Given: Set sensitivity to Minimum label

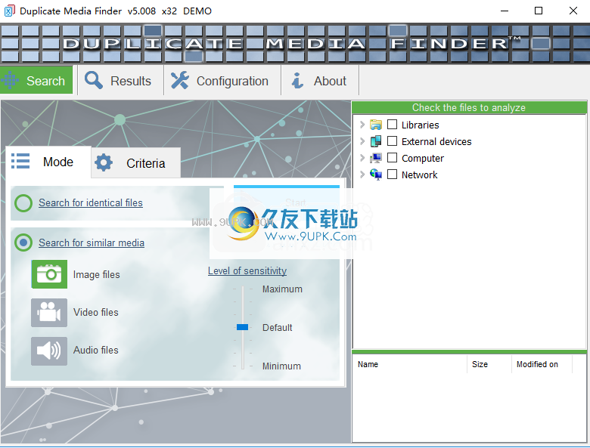Looking at the screenshot, I should pos(281,366).
